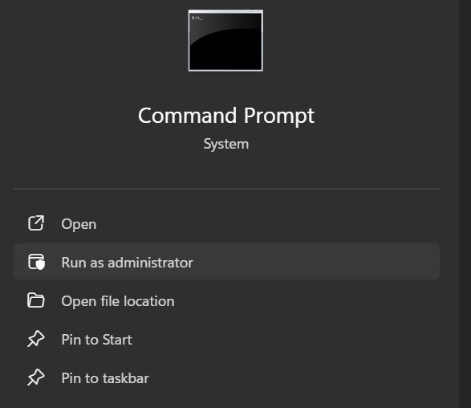Click the C:\_ prompt text inside app icon
The width and height of the screenshot is (471, 408).
(197, 18)
